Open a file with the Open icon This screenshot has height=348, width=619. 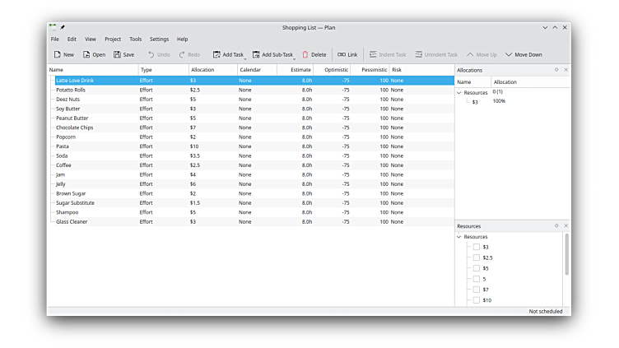[87, 55]
